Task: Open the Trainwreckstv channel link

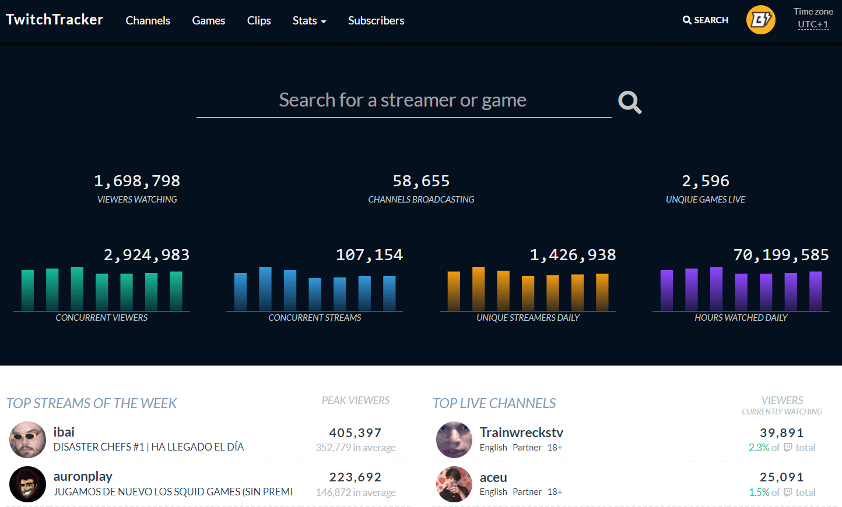Action: (521, 432)
